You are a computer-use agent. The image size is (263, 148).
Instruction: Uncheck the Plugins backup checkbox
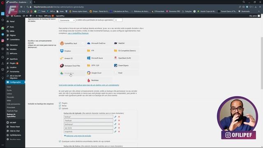point(60,103)
